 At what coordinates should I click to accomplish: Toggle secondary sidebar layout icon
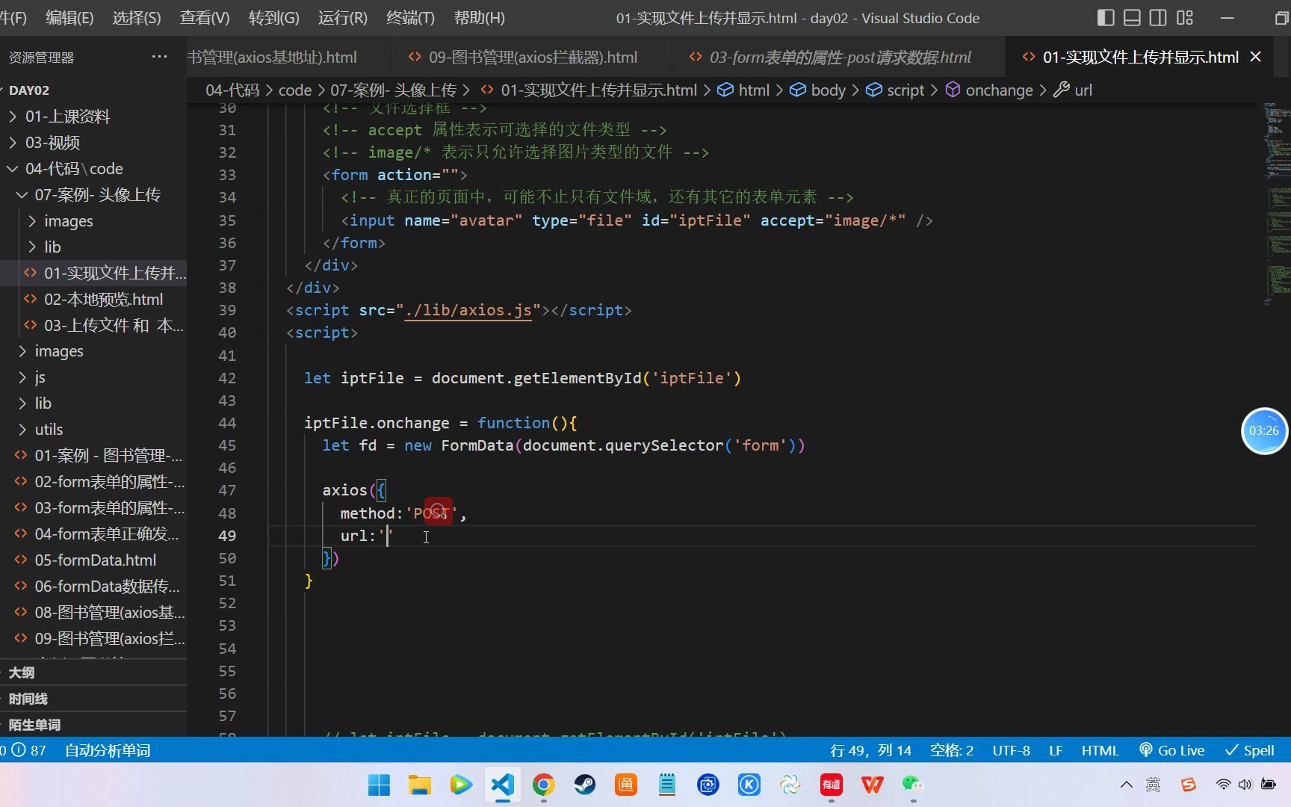click(1158, 18)
